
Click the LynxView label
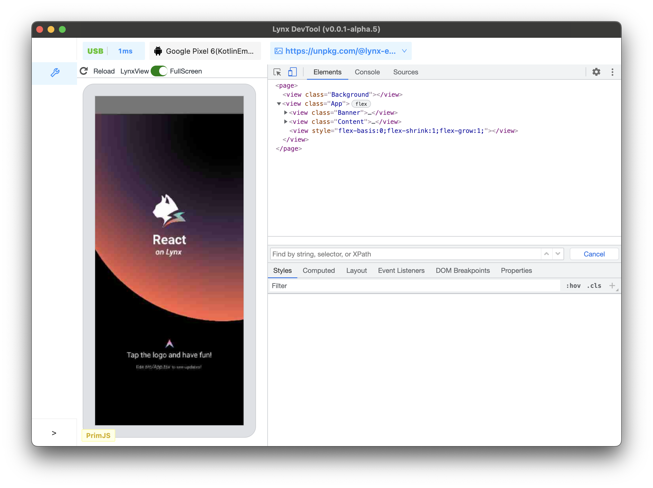(x=135, y=71)
